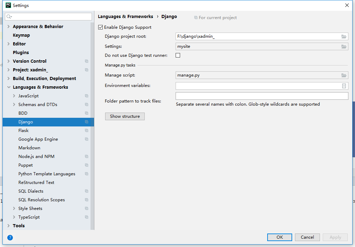Image resolution: width=355 pixels, height=247 pixels.
Task: Click project-level icon beside Python Template Languages
Action: 86,174
